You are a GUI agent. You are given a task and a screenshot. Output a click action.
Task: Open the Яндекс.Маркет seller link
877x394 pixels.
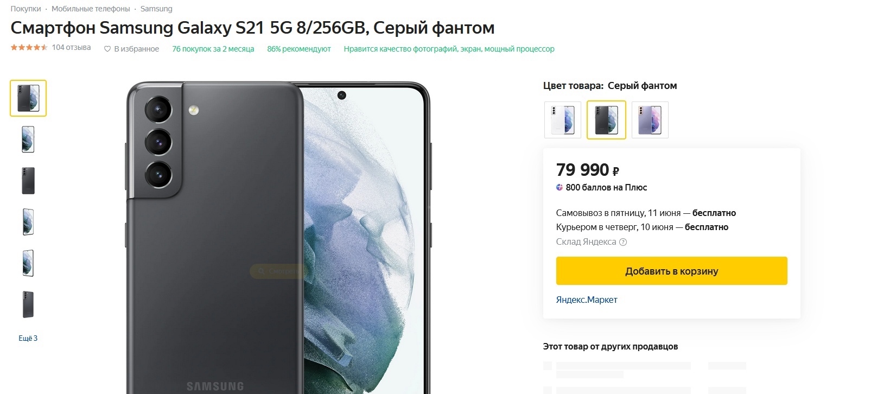click(x=587, y=300)
